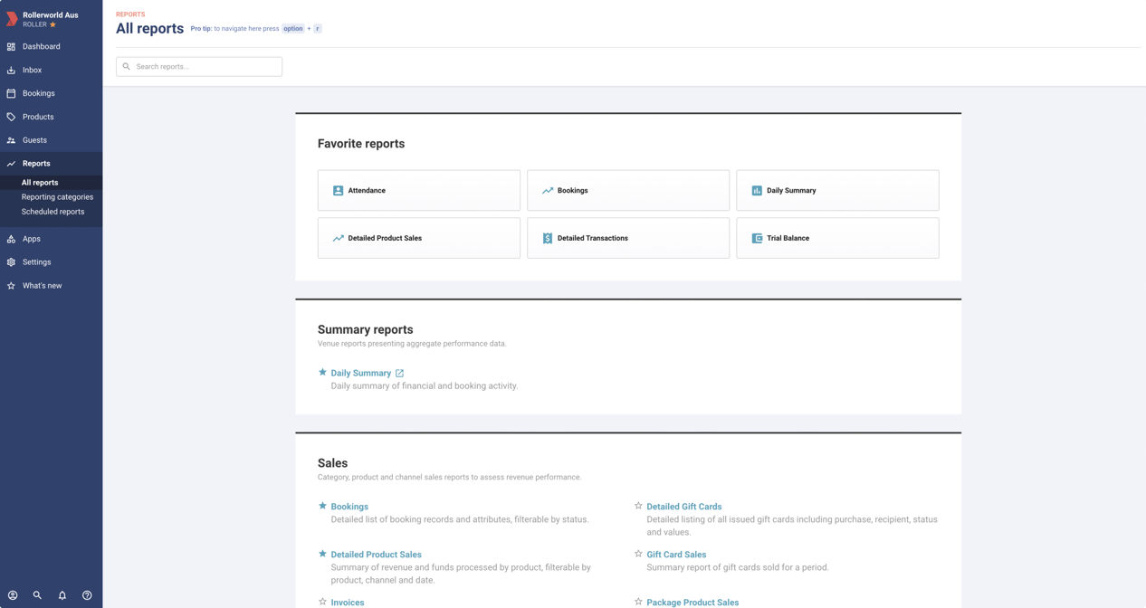This screenshot has width=1146, height=608.
Task: Open Scheduled reports from the sidebar
Action: click(53, 212)
